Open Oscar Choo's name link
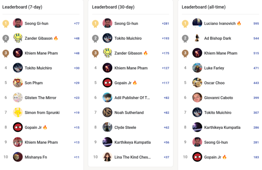 click(214, 83)
